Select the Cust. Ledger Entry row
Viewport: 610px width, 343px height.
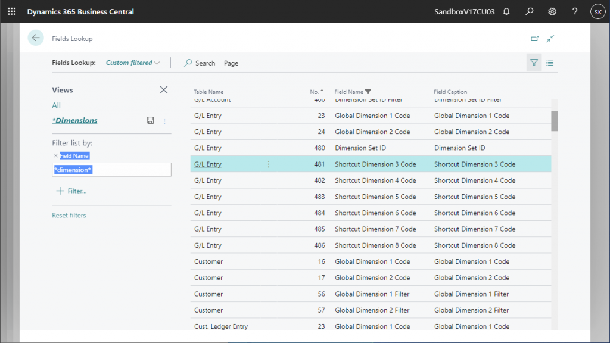click(x=371, y=326)
